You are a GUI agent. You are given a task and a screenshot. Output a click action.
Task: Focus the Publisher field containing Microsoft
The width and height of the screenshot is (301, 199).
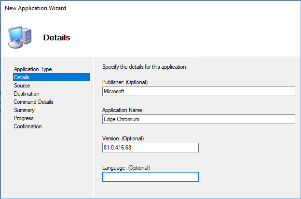click(x=199, y=91)
